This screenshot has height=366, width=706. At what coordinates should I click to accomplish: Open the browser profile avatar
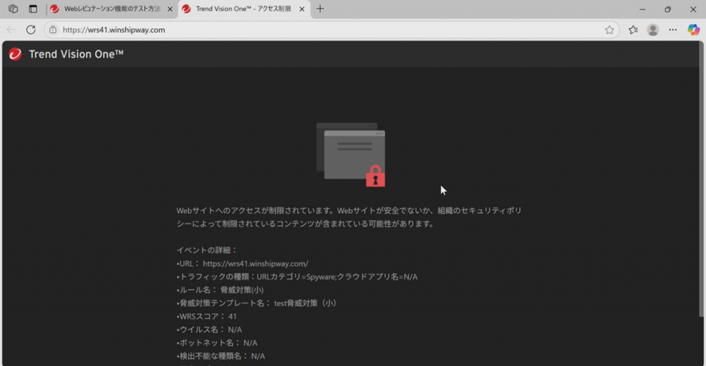(653, 30)
